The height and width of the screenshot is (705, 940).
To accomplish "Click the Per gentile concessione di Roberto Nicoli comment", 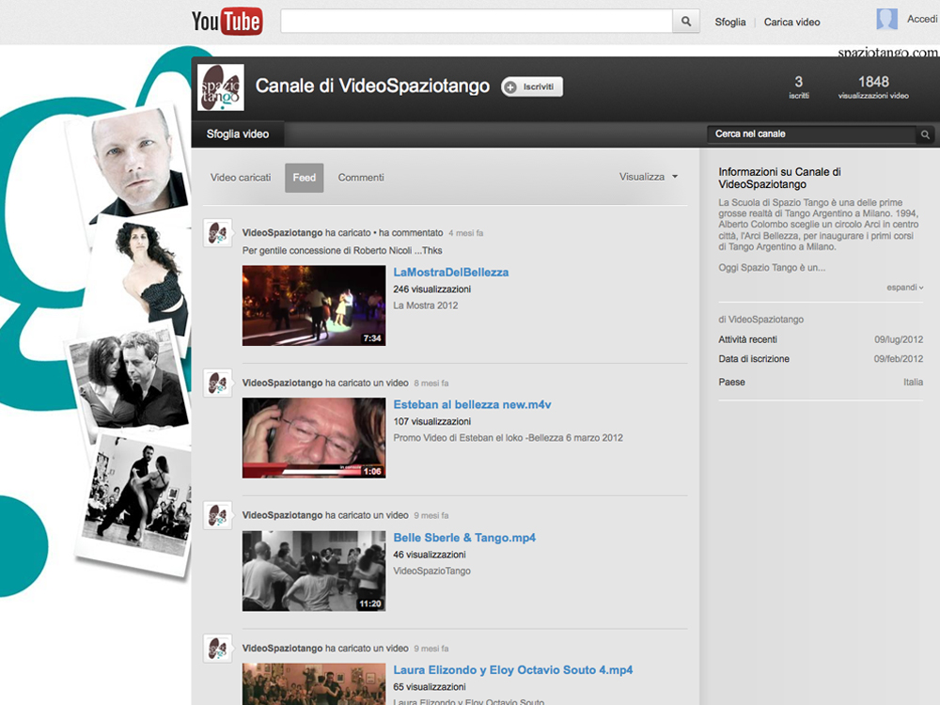I will [342, 251].
